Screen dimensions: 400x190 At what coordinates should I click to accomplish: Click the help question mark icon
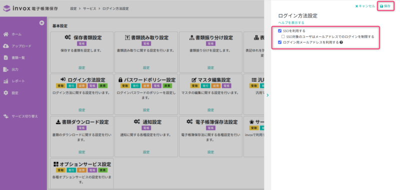341,42
